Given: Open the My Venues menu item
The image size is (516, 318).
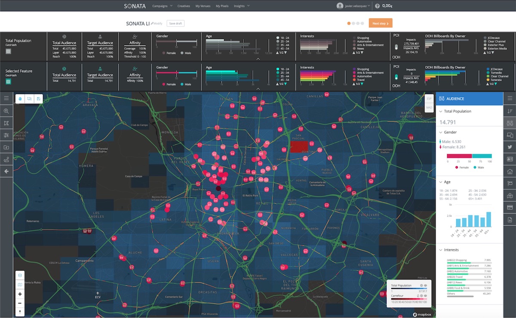Looking at the screenshot, I should click(203, 6).
